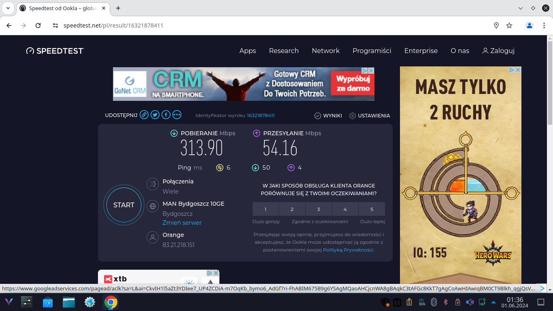Reload the page in Chrome
Screen dimensions: 553x311
tap(38, 26)
